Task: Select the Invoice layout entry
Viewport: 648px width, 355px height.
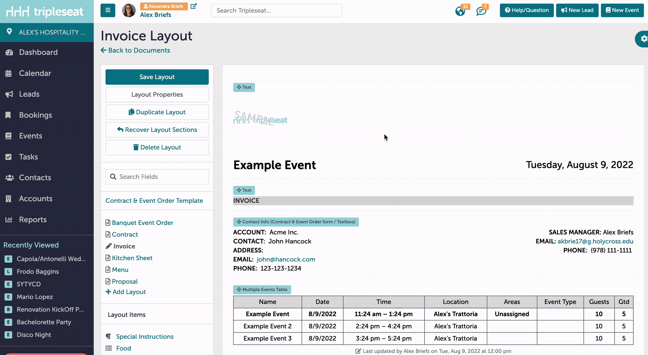Action: tap(124, 246)
